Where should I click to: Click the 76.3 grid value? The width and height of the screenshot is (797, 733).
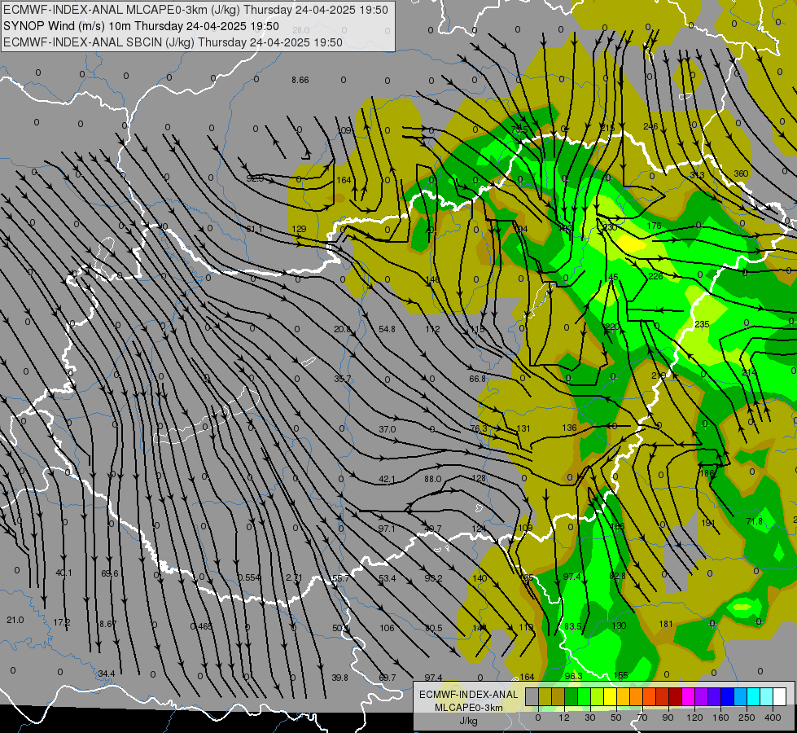click(x=479, y=428)
